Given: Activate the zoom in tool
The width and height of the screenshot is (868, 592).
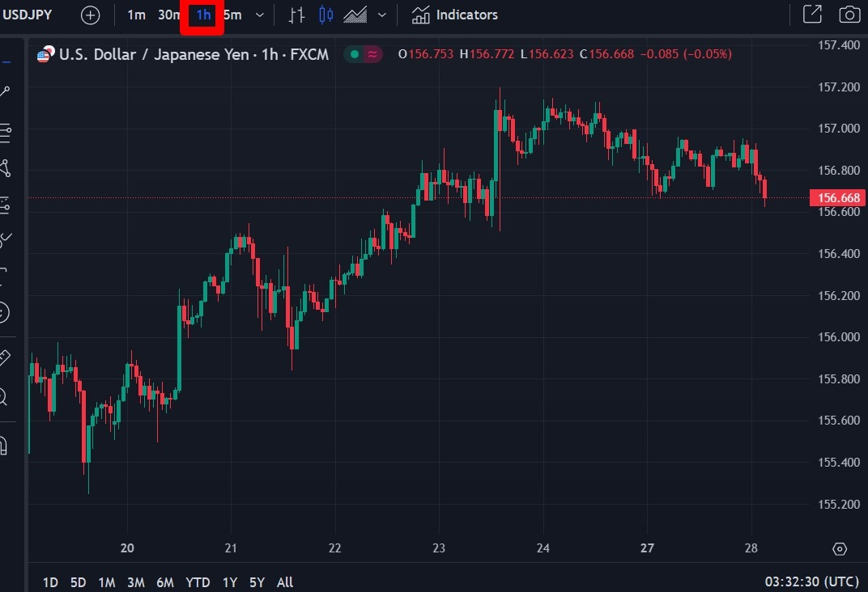Looking at the screenshot, I should click(3, 396).
